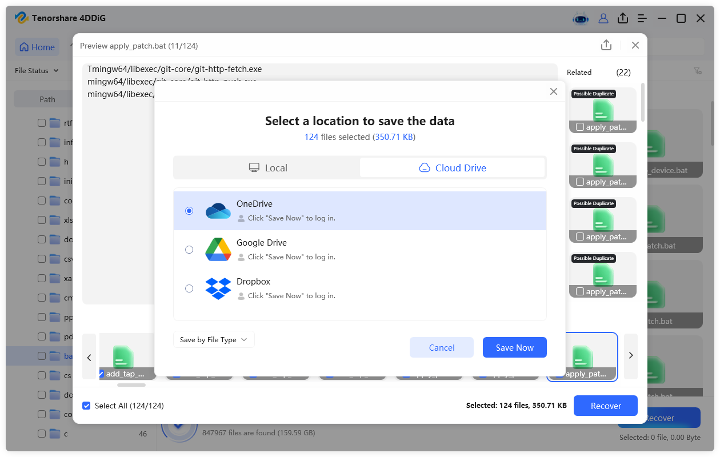The image size is (720, 457).
Task: Click the upload icon in title bar
Action: pos(623,18)
